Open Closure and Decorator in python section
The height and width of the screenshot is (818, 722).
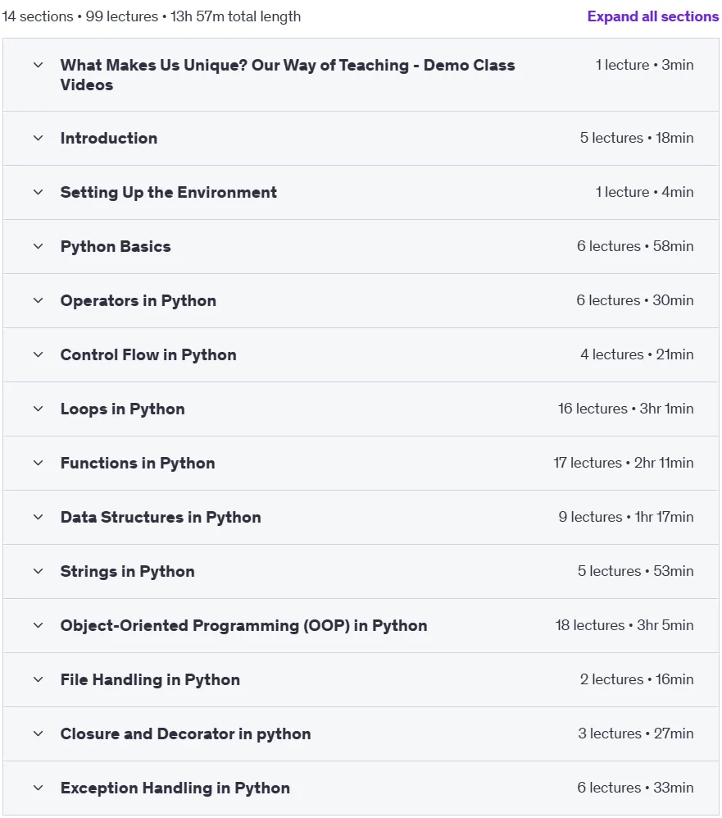pos(361,734)
